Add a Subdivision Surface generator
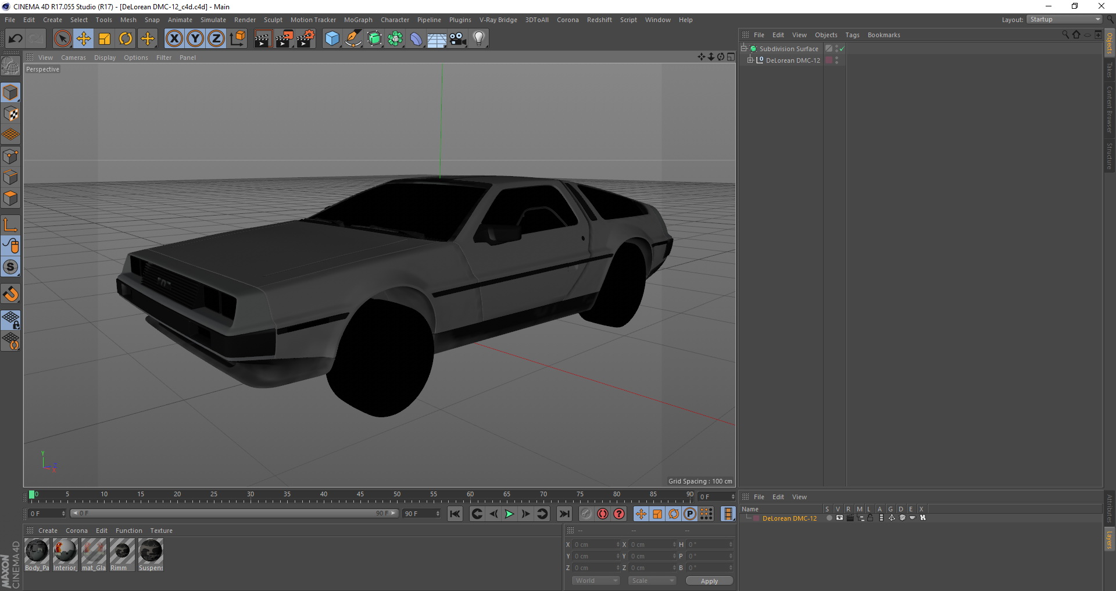The height and width of the screenshot is (591, 1116). coord(375,39)
